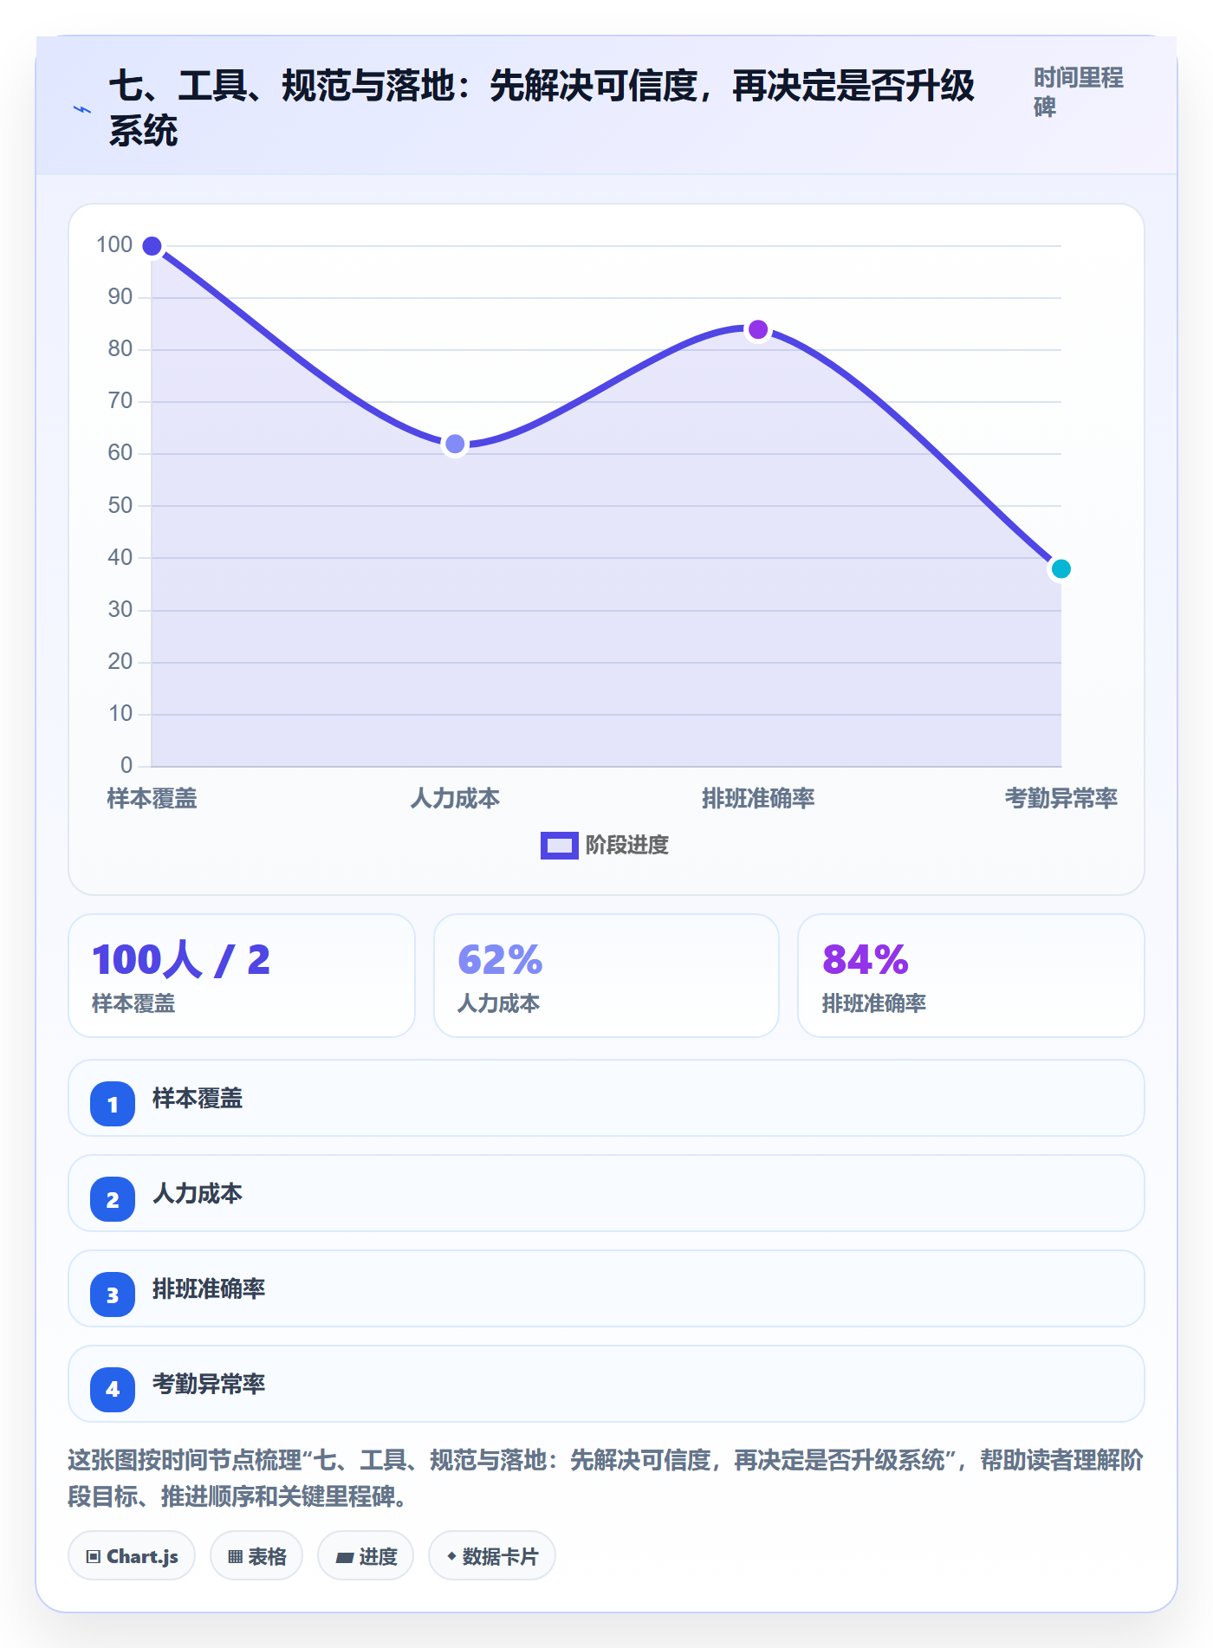Click the Chart.js tag chip
Screen dimensions: 1213x1648
[x=132, y=1556]
